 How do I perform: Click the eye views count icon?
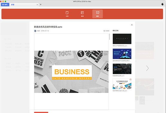point(104,31)
